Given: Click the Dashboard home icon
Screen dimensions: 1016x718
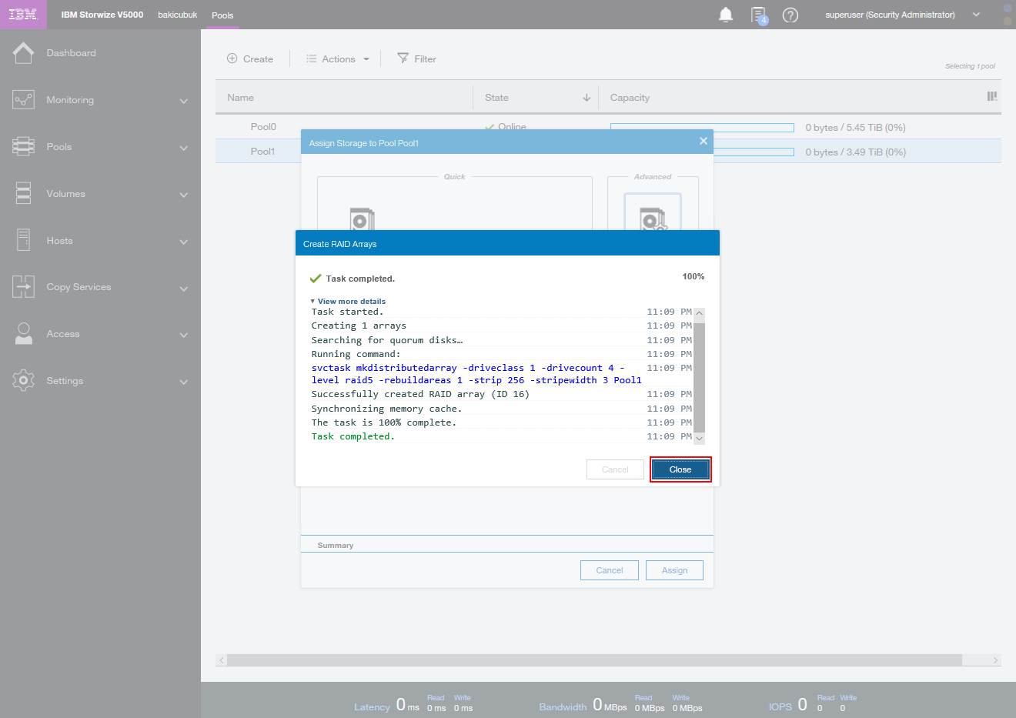Looking at the screenshot, I should point(23,53).
